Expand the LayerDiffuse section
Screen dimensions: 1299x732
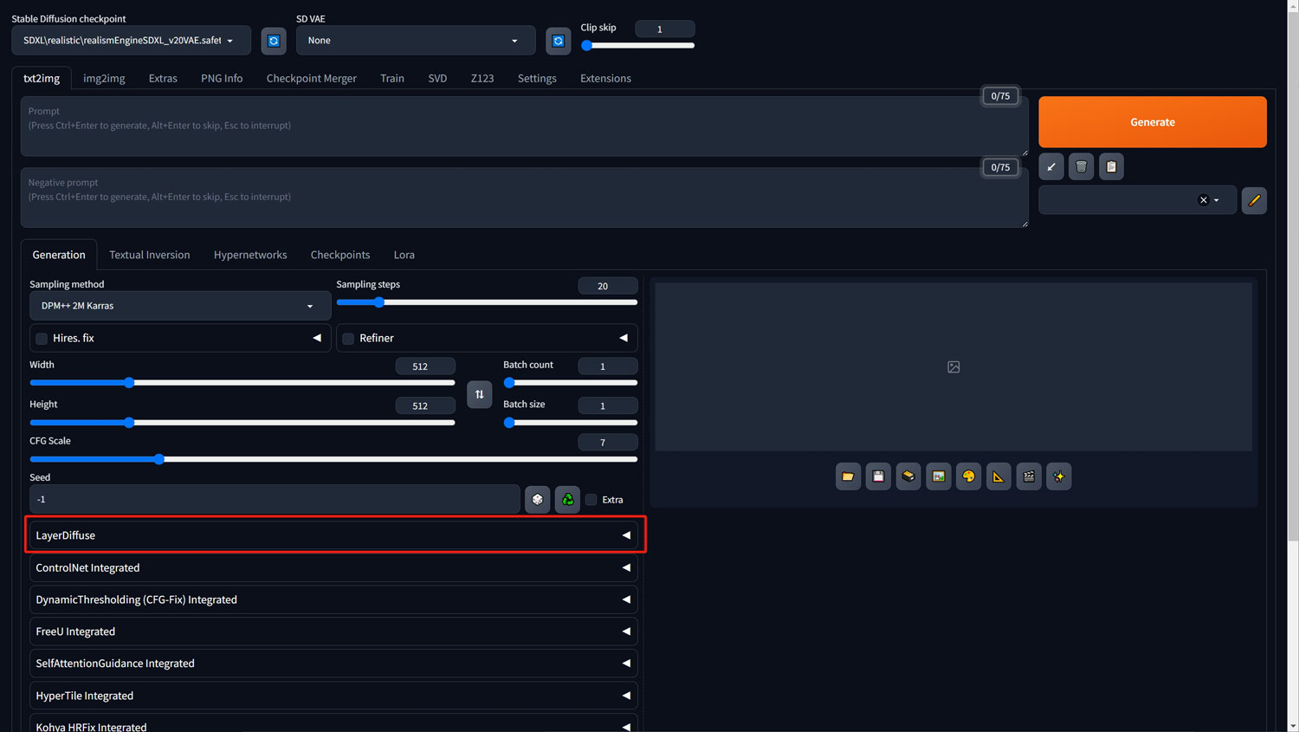click(x=333, y=535)
